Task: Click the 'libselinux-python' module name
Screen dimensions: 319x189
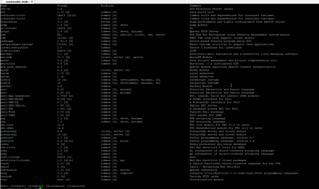Action: click(x=14, y=47)
